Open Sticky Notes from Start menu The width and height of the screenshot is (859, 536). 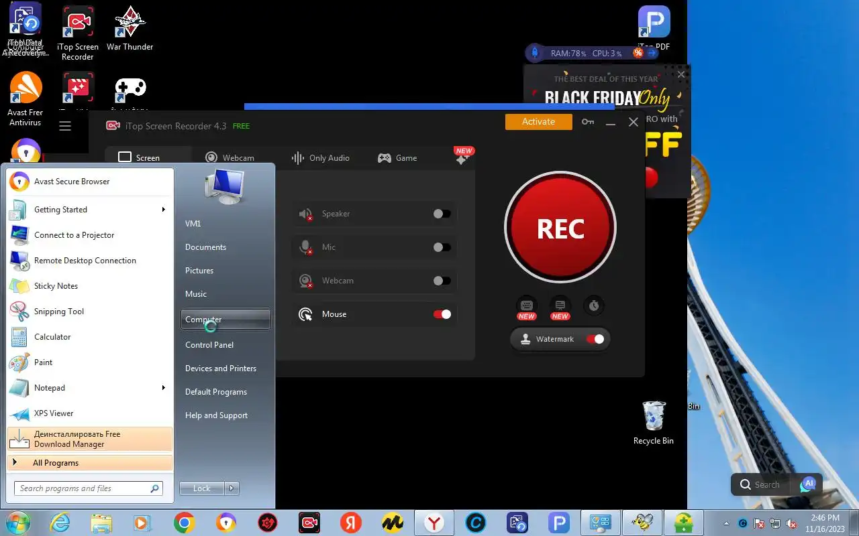pyautogui.click(x=91, y=286)
